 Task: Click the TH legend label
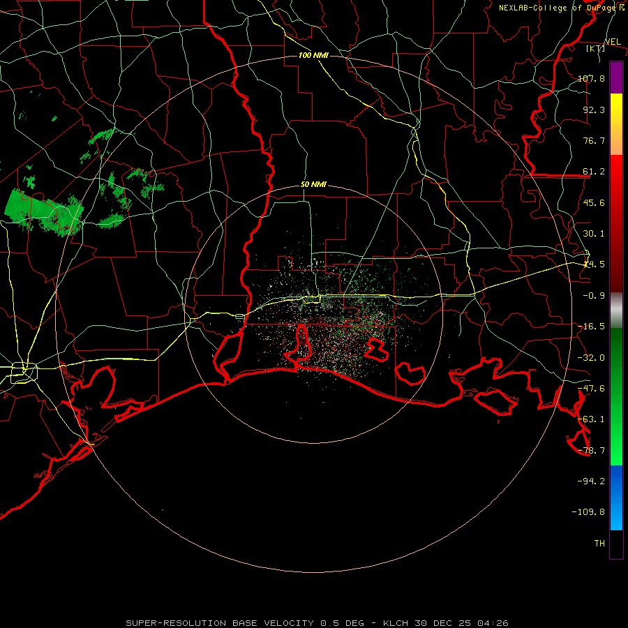click(599, 544)
